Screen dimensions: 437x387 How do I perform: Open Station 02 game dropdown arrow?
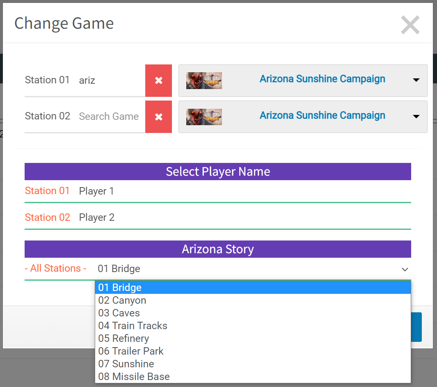point(416,117)
